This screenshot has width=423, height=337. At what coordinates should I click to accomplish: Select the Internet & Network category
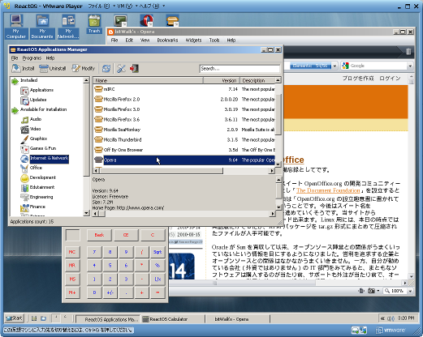(49, 158)
